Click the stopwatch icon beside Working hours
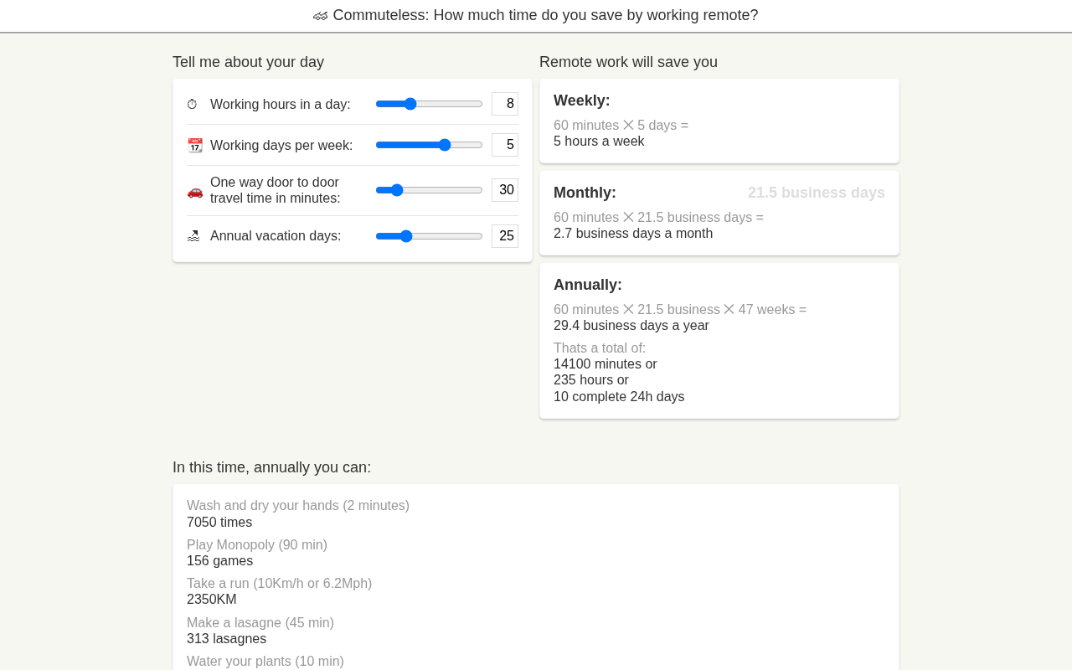The width and height of the screenshot is (1072, 670). (193, 105)
